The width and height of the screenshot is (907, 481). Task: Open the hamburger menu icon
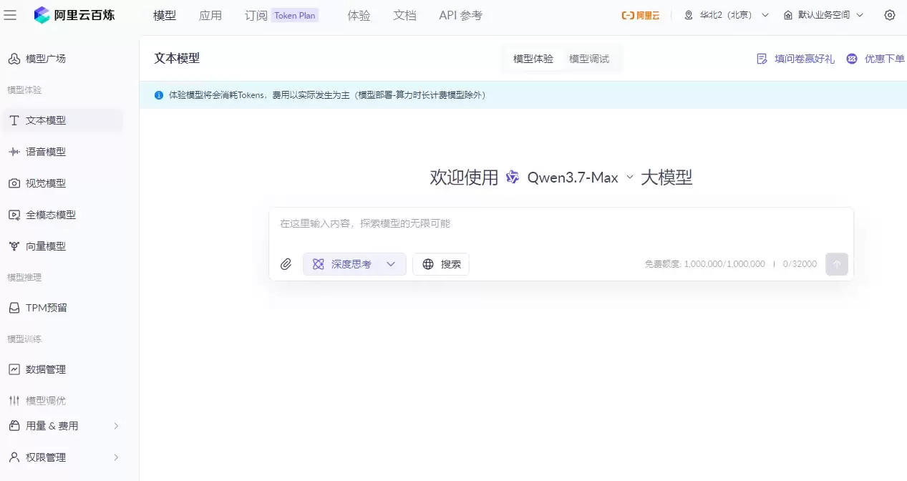tap(10, 15)
